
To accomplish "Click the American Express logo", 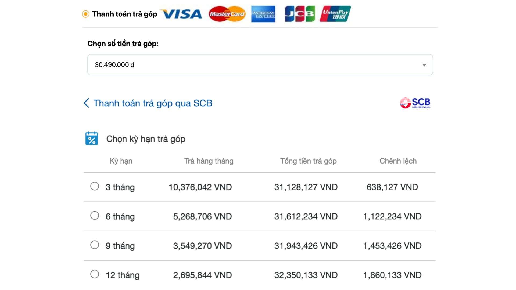I will pos(263,14).
